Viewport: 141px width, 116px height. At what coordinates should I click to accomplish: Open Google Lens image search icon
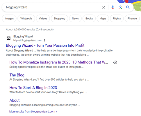coord(120,7)
